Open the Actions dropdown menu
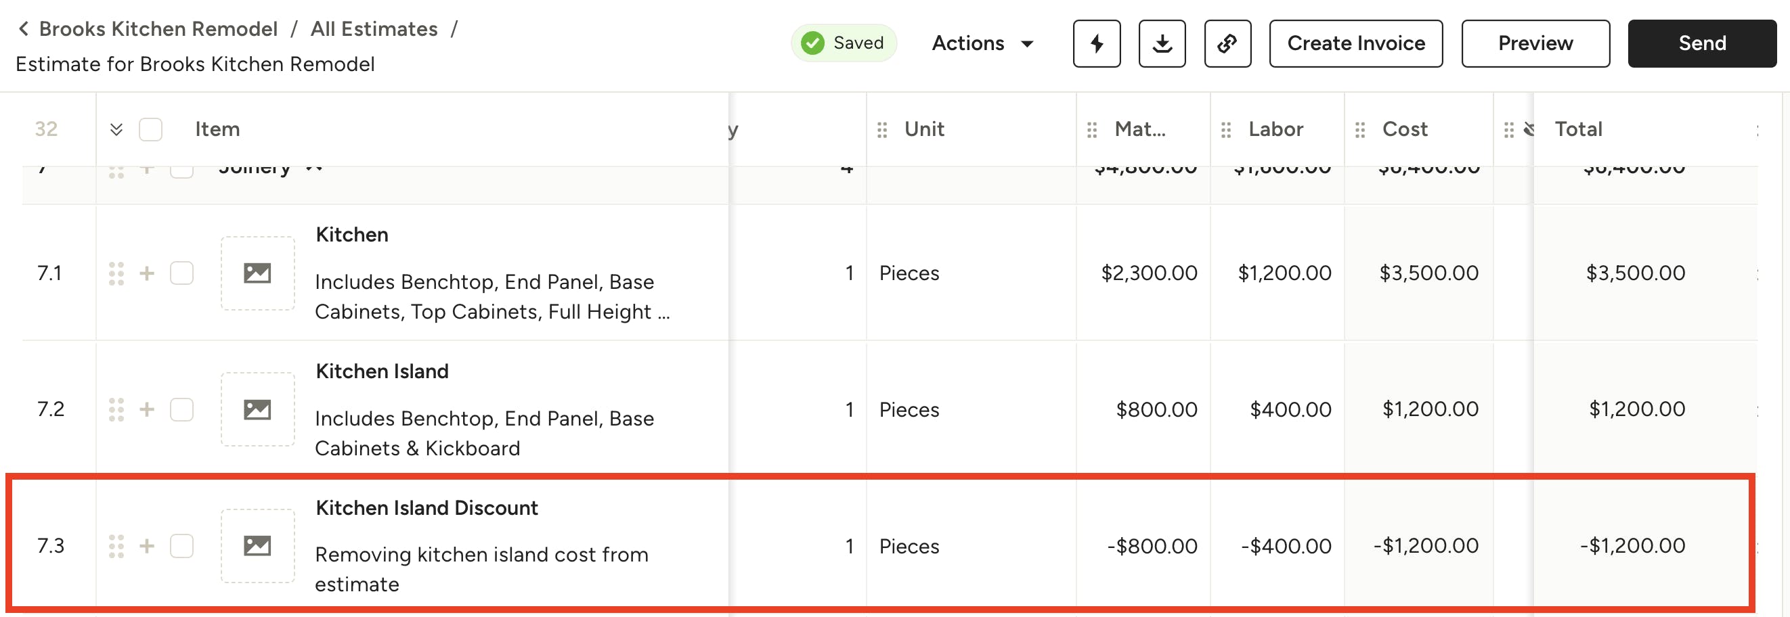1790x617 pixels. coord(982,43)
